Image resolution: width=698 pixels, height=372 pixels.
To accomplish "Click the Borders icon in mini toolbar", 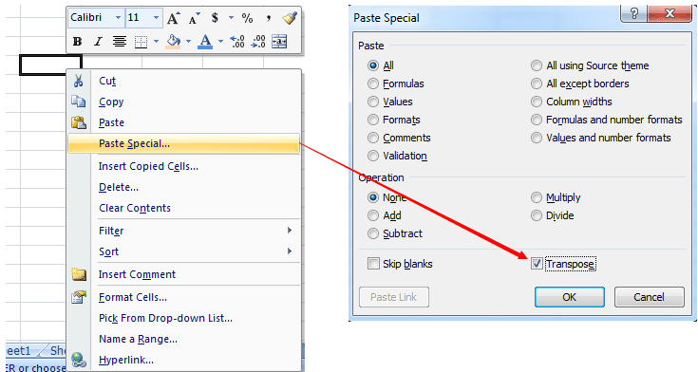I will (141, 42).
